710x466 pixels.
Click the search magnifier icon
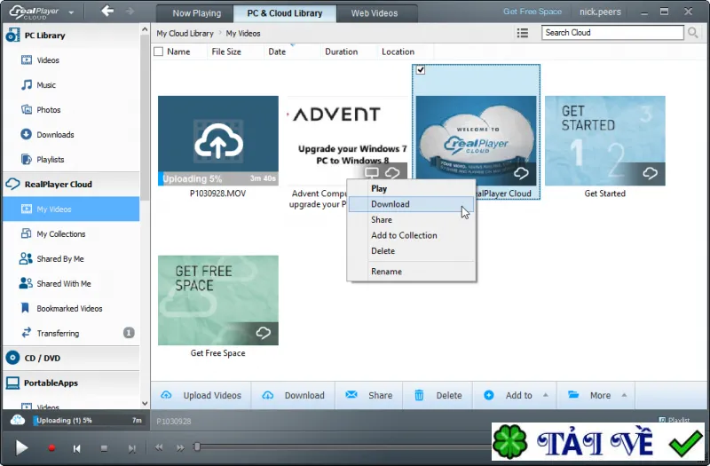coord(693,33)
